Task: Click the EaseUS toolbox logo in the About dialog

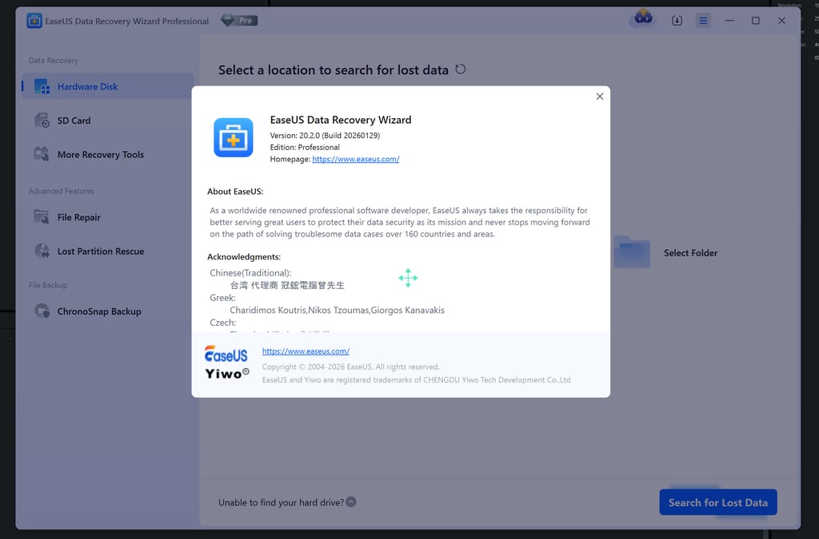Action: pos(234,137)
